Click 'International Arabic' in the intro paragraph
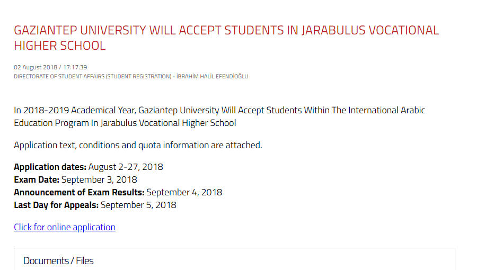The image size is (485, 270). [386, 110]
